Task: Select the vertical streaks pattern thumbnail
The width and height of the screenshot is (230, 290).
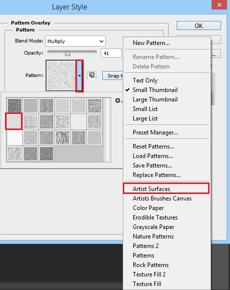Action: (62, 137)
